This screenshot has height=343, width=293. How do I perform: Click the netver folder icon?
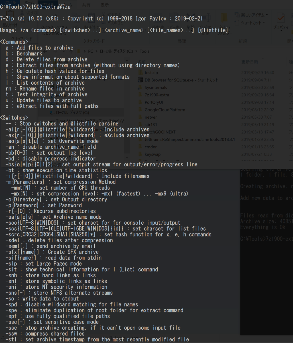[140, 117]
